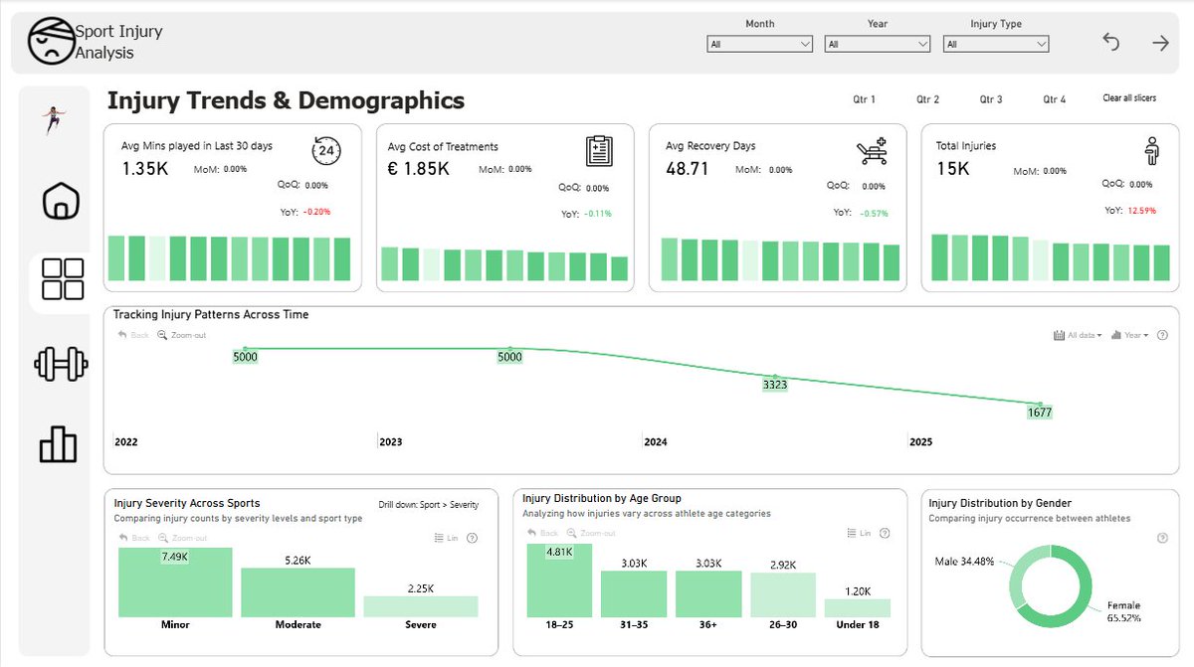Click the treatment clipboard icon
Image resolution: width=1194 pixels, height=667 pixels.
point(599,151)
